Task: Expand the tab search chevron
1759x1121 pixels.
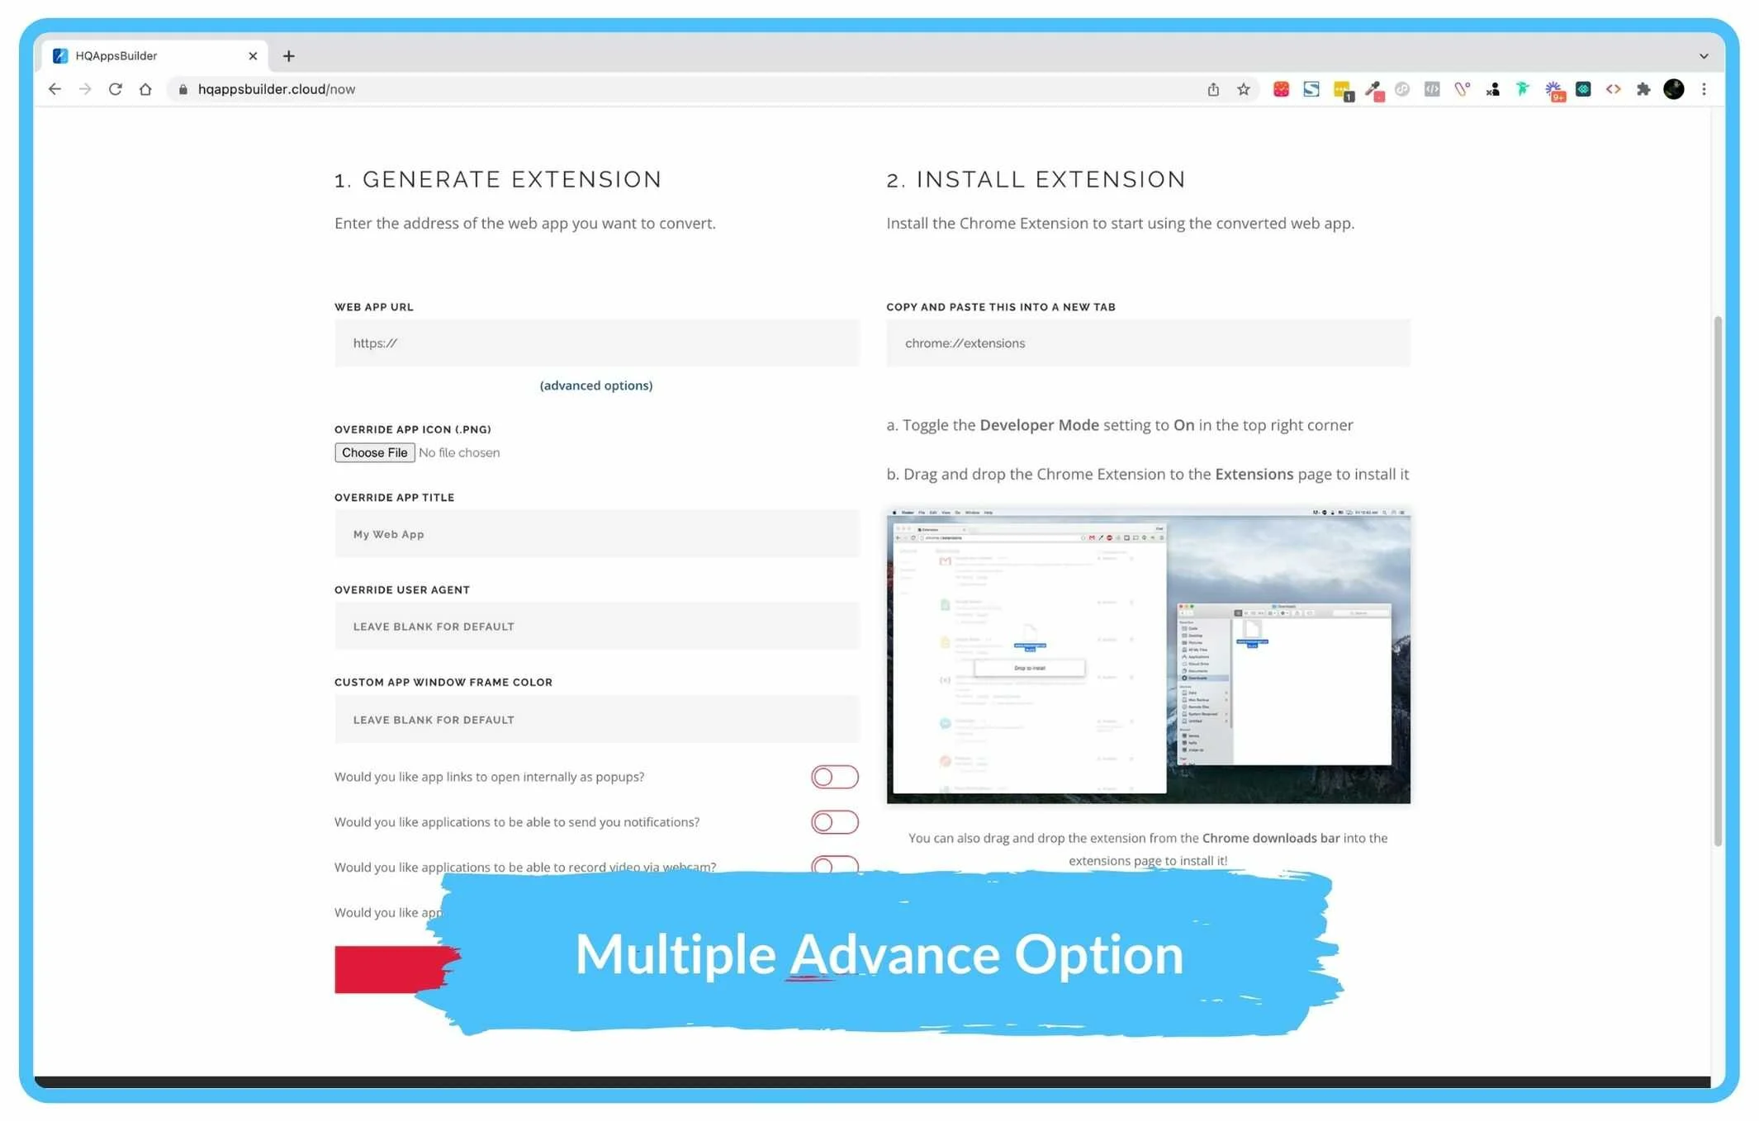Action: pyautogui.click(x=1704, y=56)
